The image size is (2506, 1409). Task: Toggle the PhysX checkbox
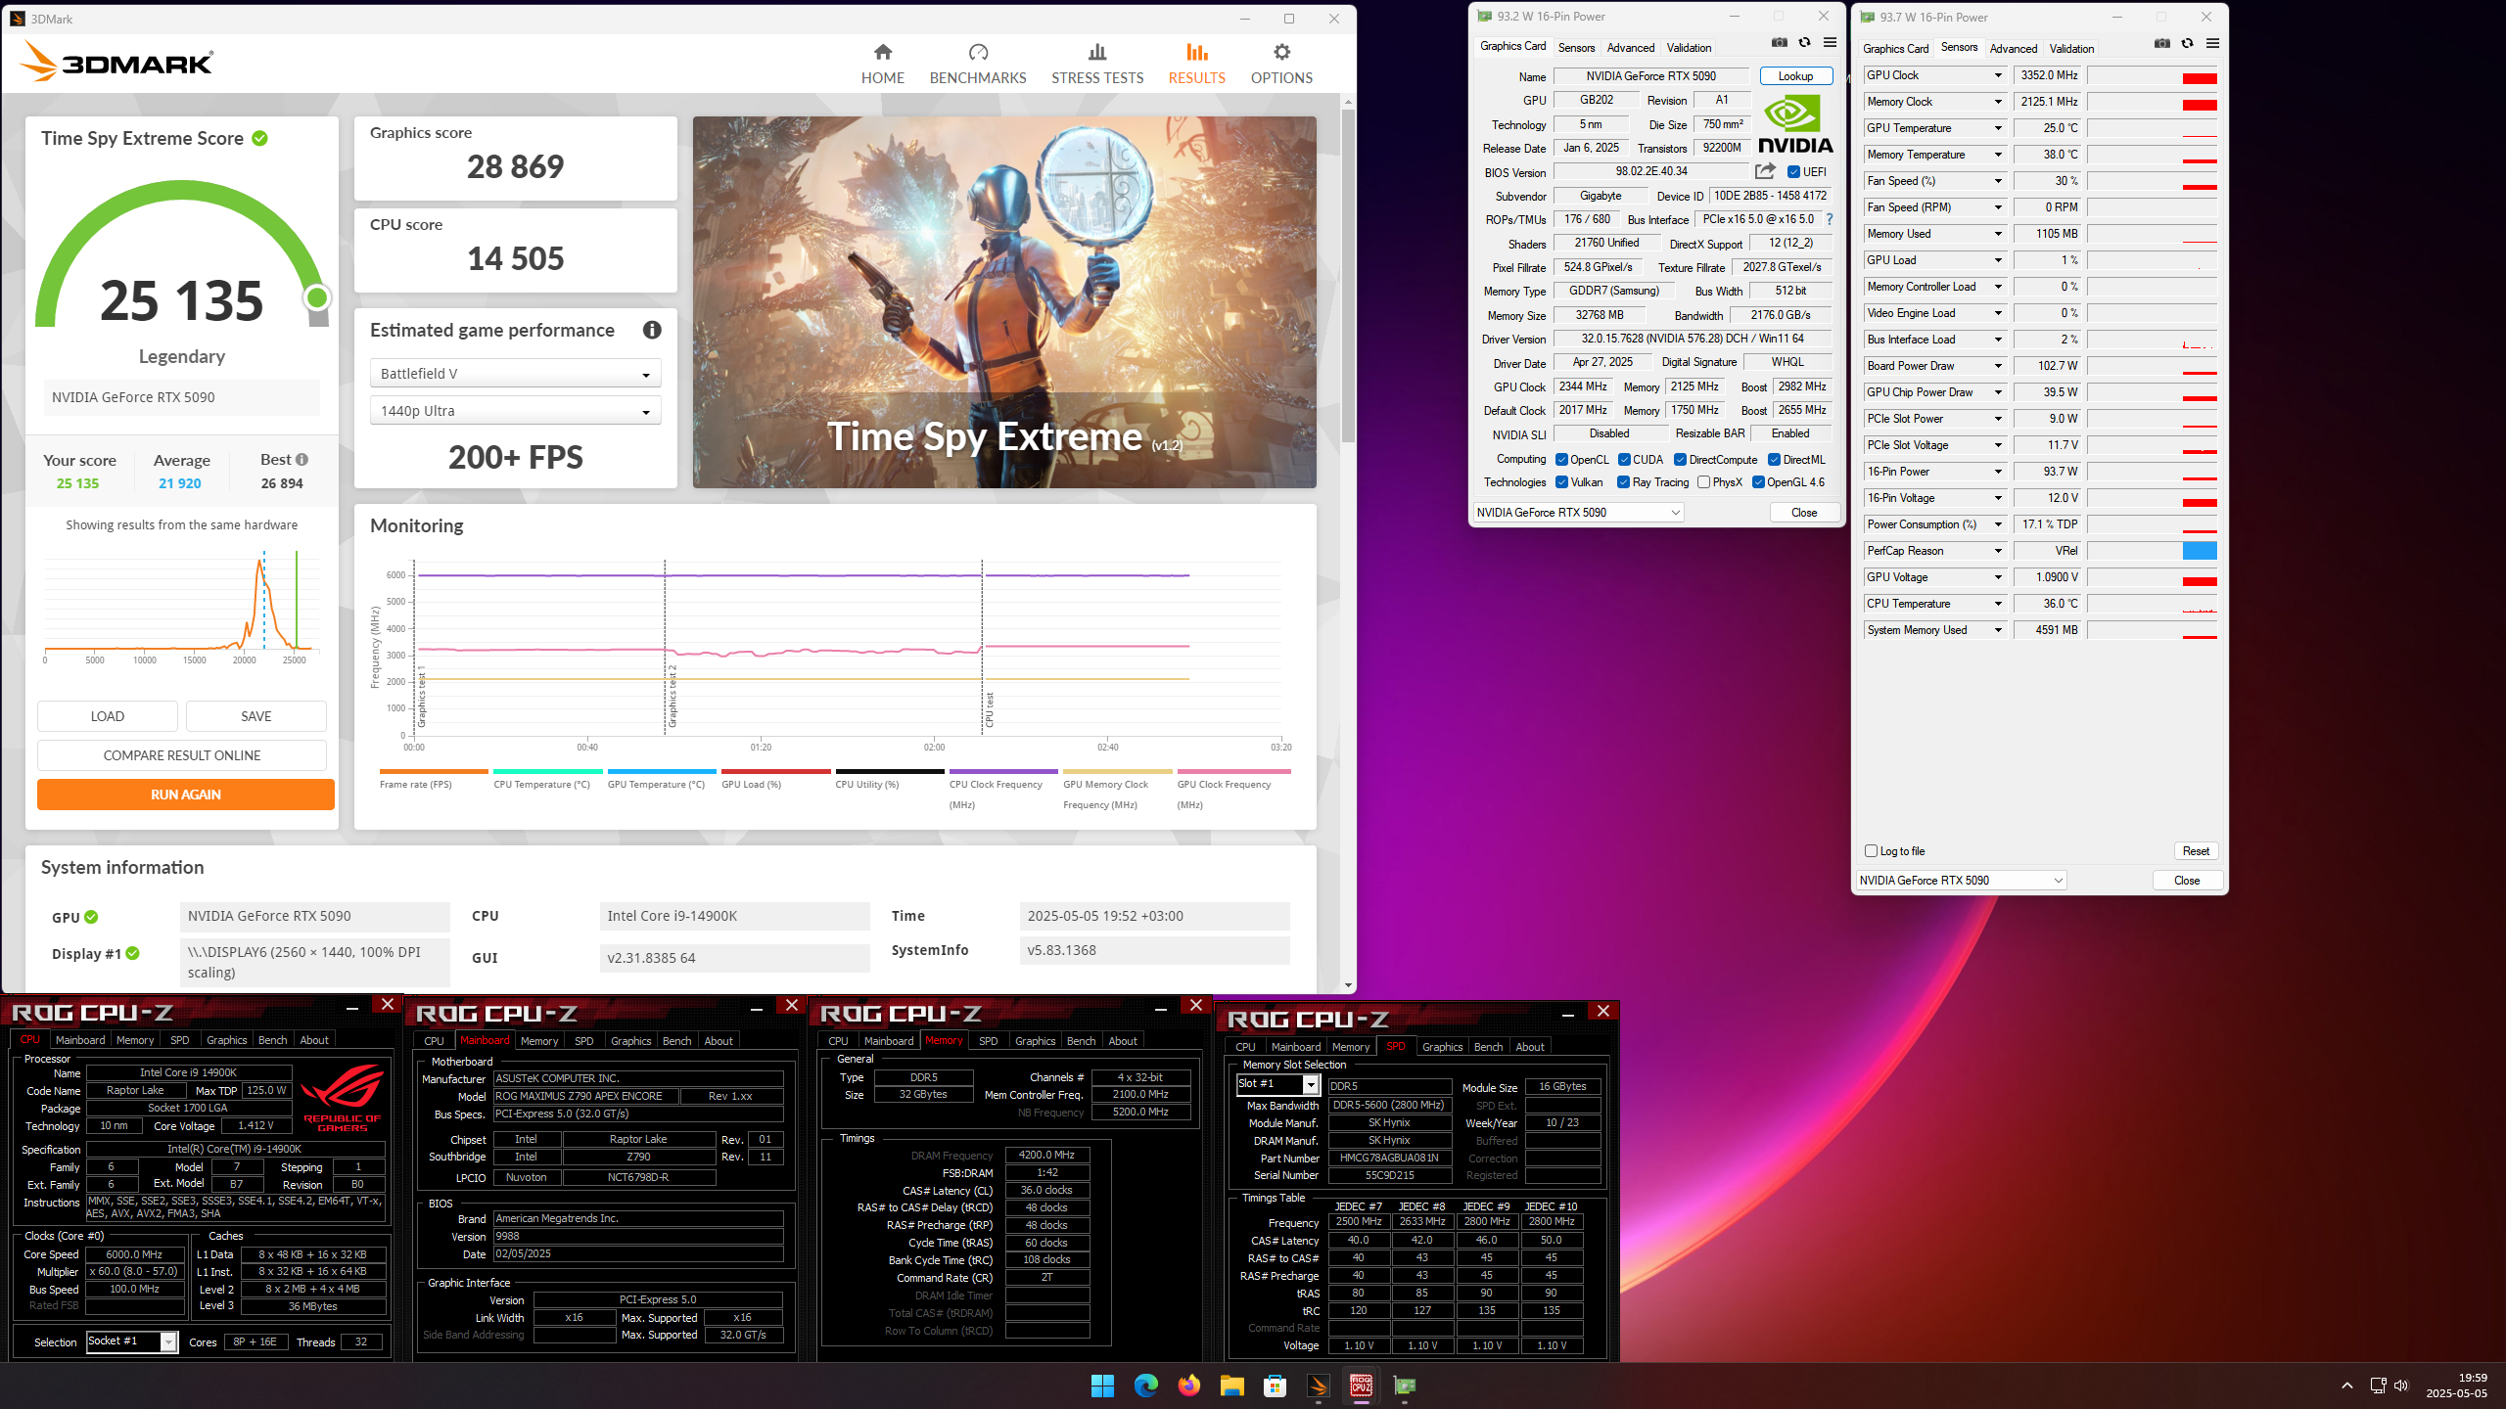point(1703,482)
